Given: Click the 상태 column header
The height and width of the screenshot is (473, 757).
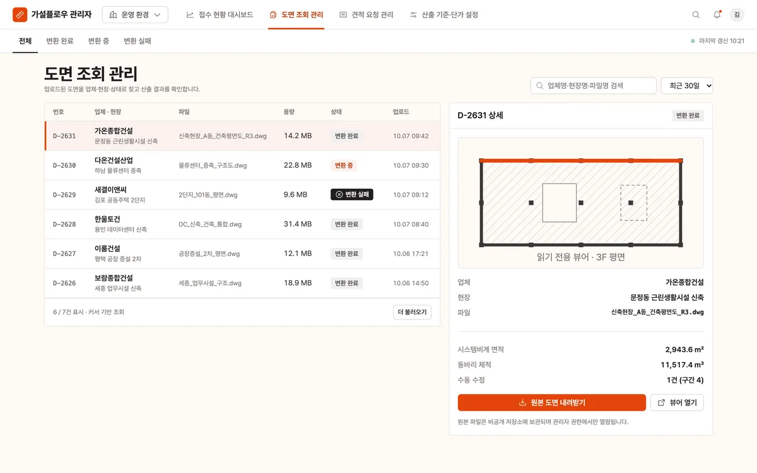Looking at the screenshot, I should pos(336,112).
